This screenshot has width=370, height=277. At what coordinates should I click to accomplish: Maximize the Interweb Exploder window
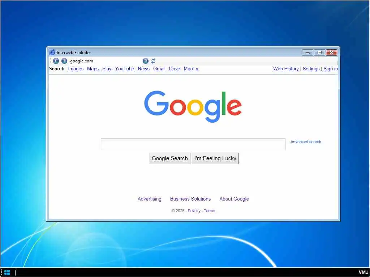pos(319,53)
